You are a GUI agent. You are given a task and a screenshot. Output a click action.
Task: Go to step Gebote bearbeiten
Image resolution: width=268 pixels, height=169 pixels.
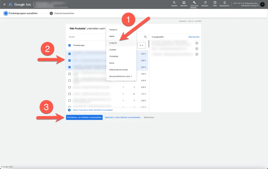(x=62, y=13)
